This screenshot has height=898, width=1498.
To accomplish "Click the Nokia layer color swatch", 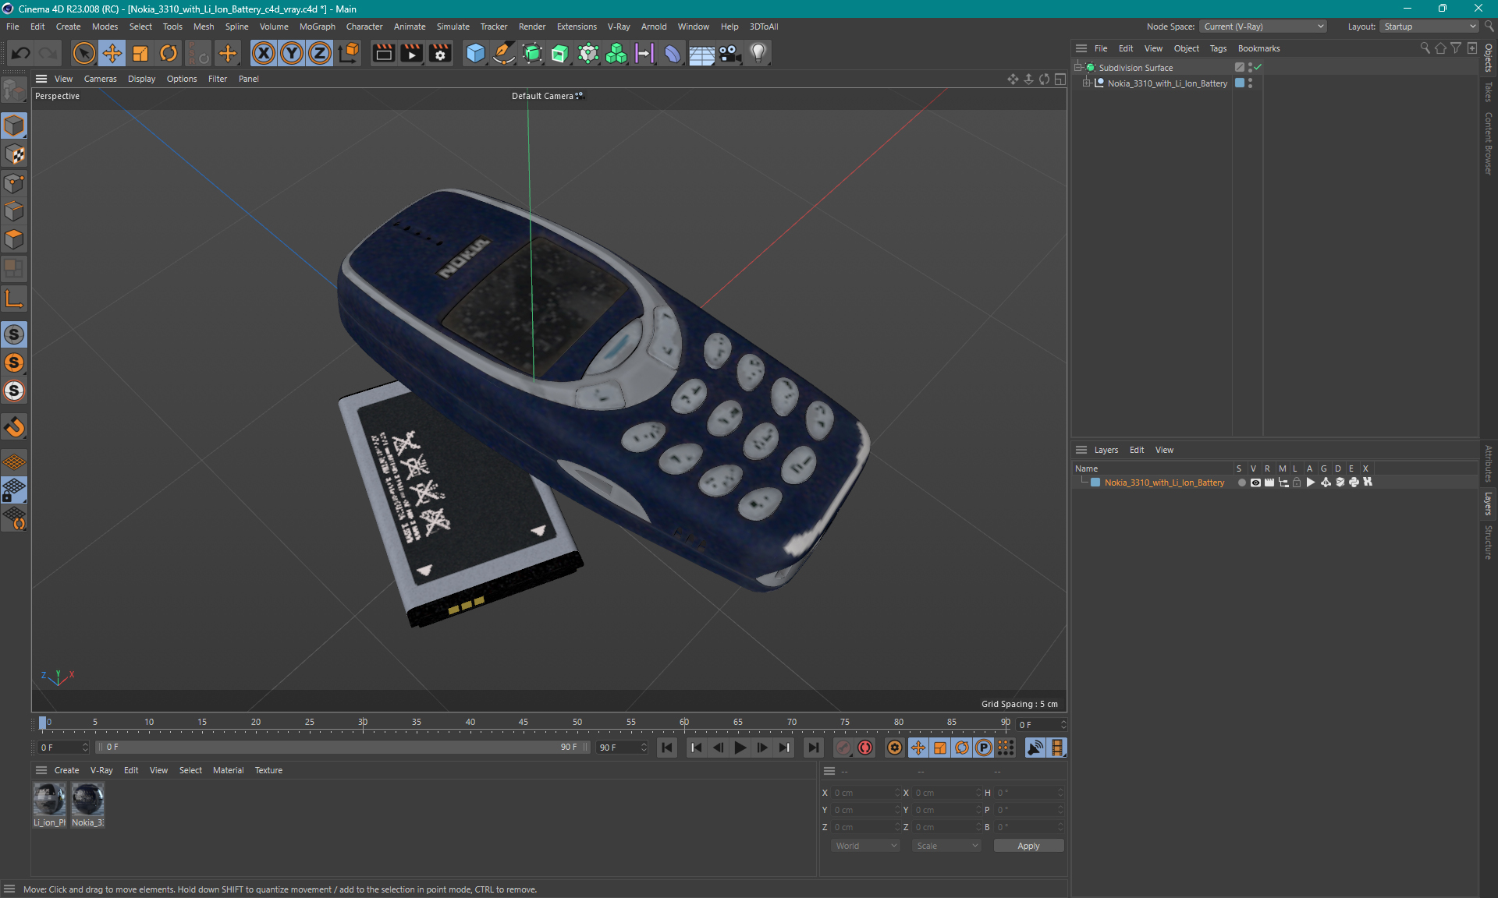I will 1095,483.
